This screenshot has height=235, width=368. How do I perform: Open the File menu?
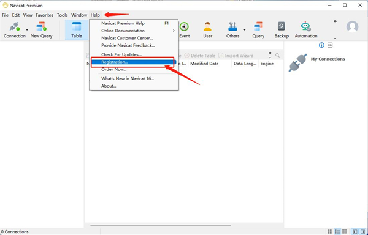(5, 15)
